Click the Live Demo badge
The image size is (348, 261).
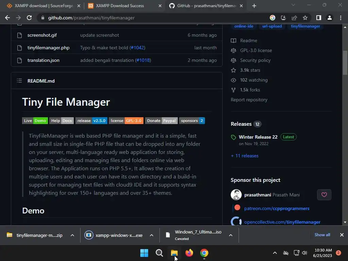click(x=35, y=121)
